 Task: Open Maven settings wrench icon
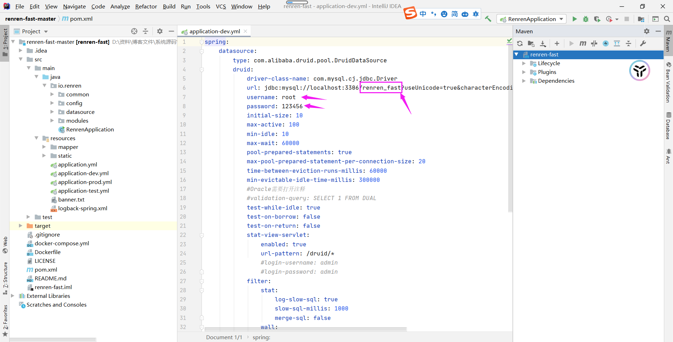click(643, 43)
